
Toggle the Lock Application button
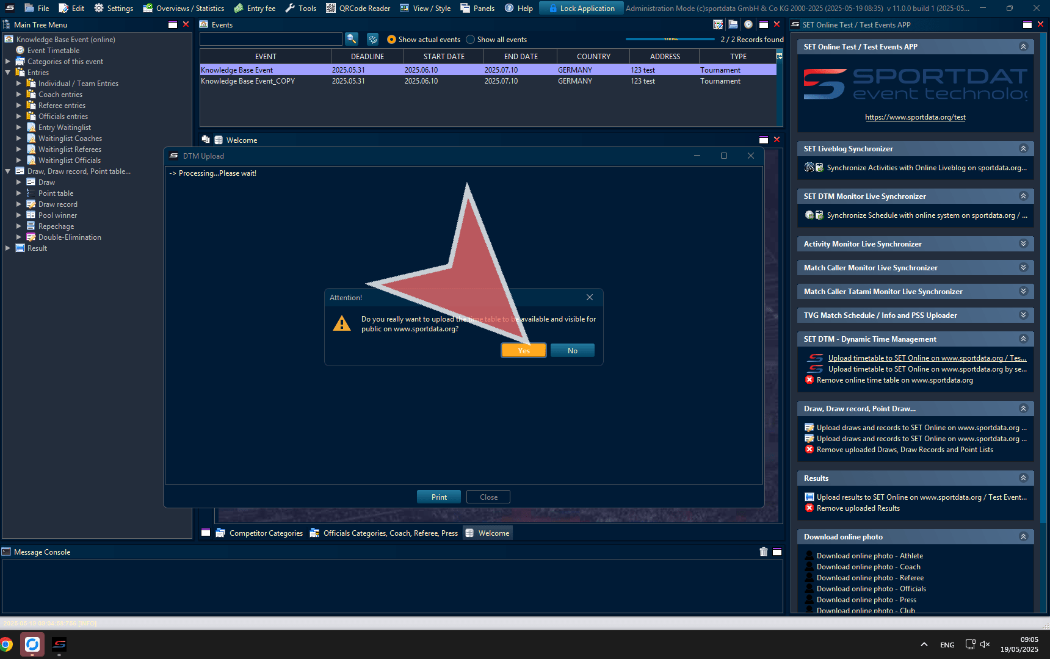coord(582,9)
